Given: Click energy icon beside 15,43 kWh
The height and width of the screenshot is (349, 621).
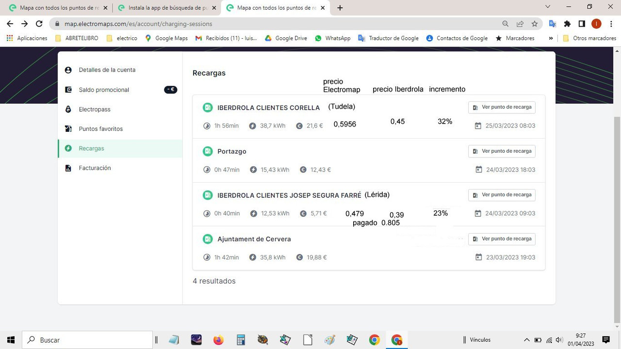Looking at the screenshot, I should click(253, 170).
